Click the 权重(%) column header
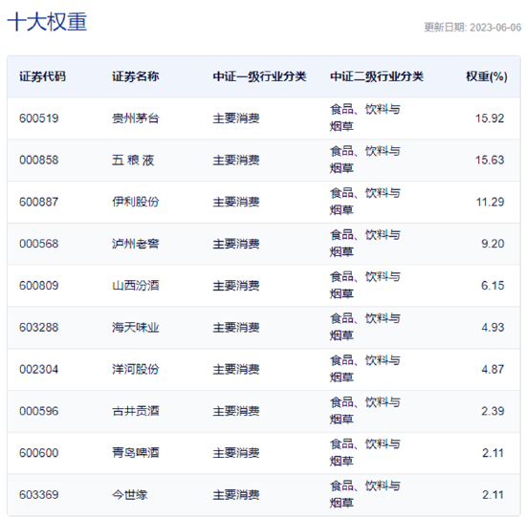Screen dimensions: 526x518 [x=487, y=76]
